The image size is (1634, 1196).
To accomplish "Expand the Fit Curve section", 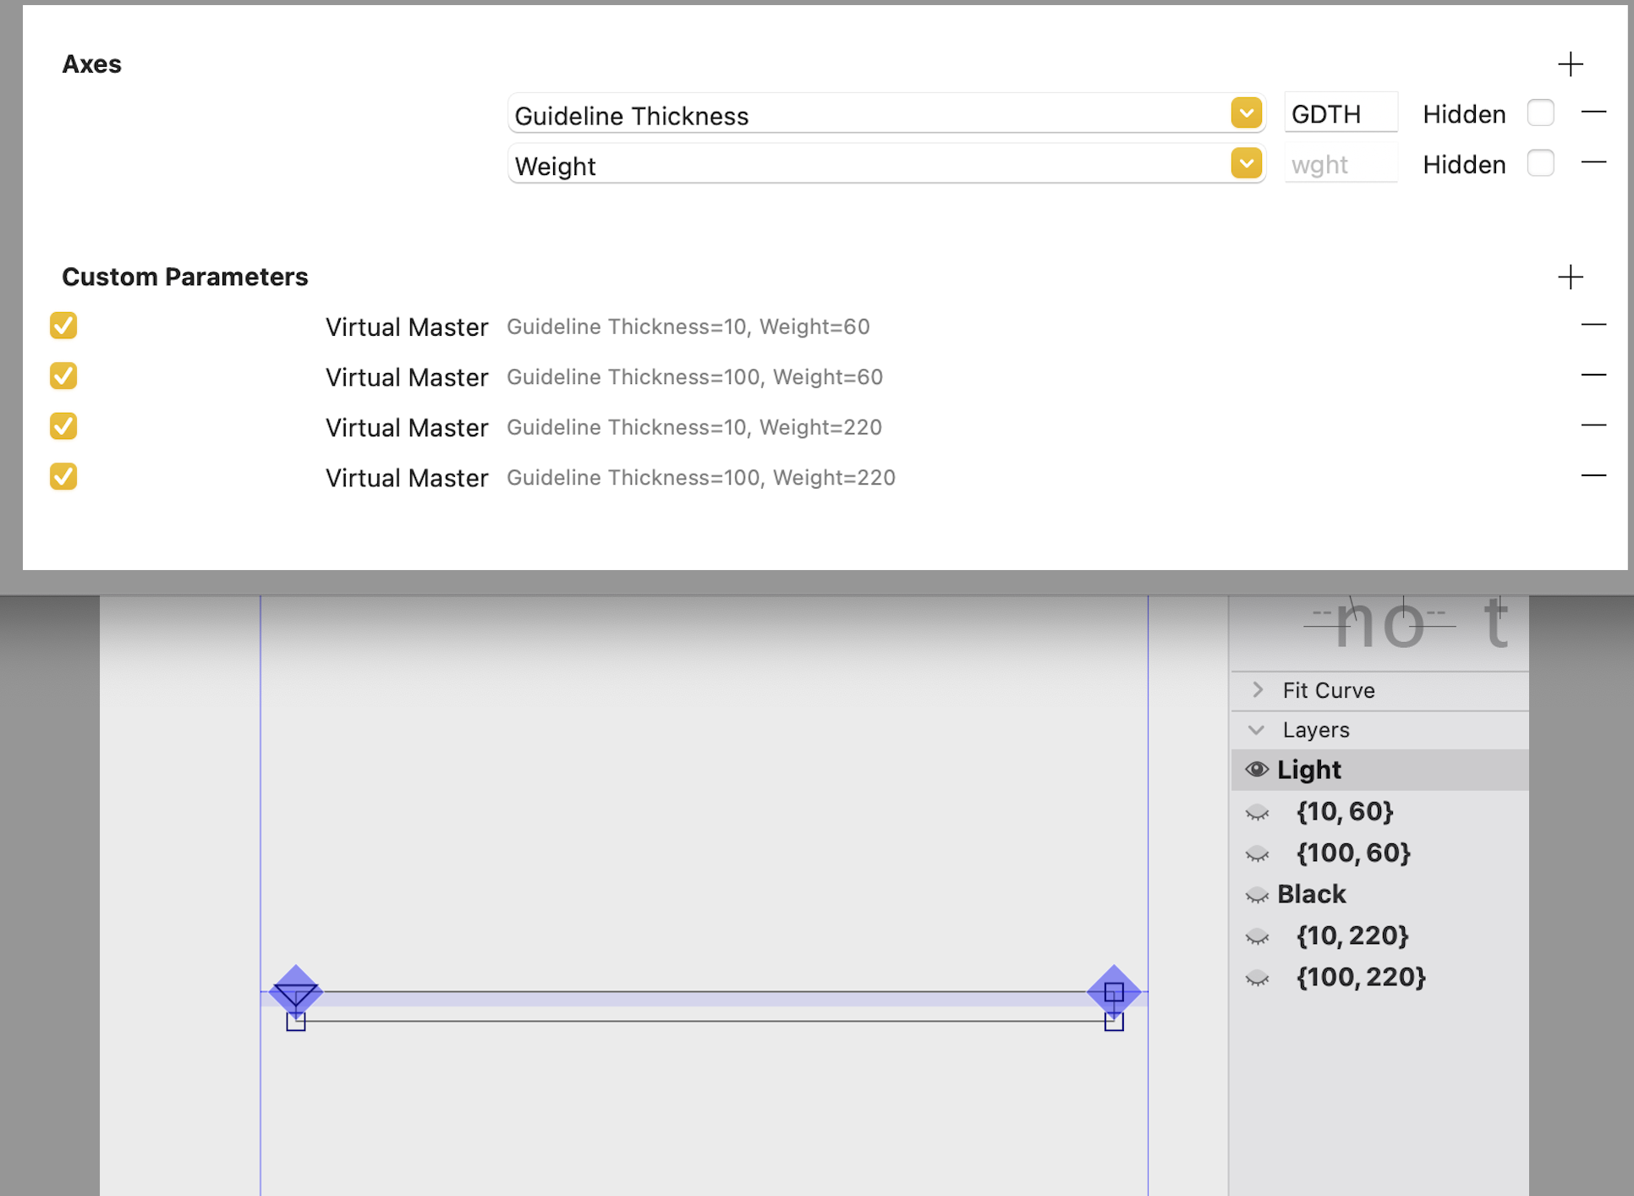I will (x=1258, y=689).
